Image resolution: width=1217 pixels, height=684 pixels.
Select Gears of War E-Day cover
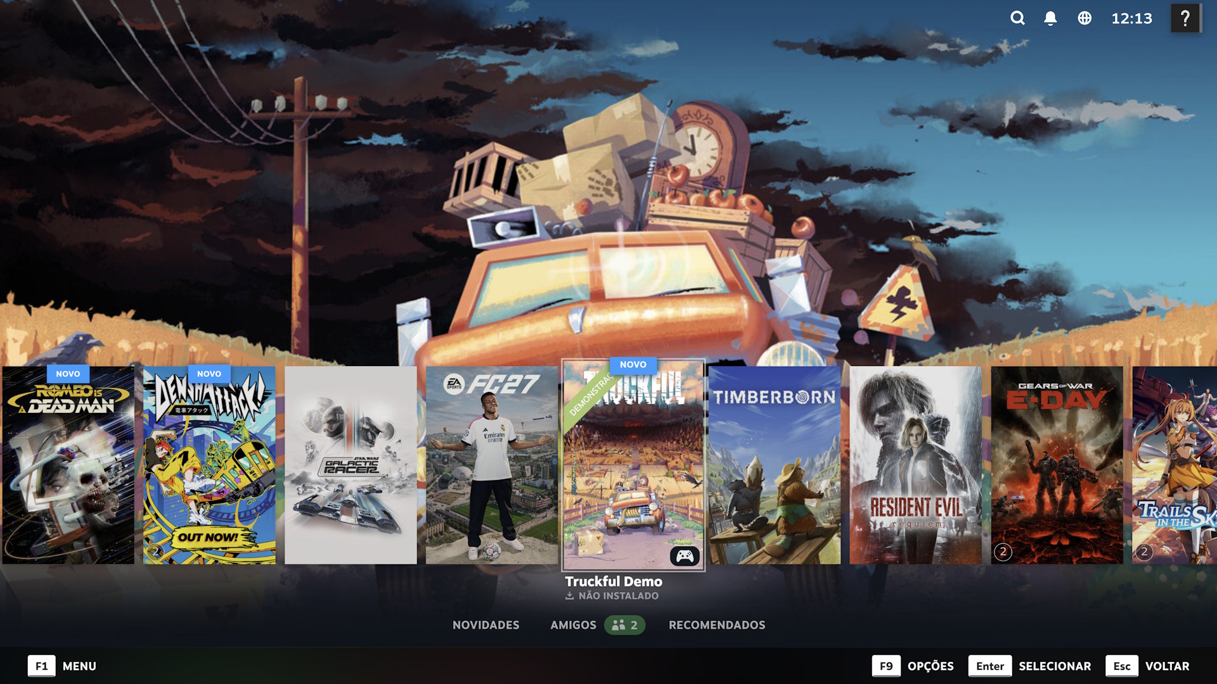click(1057, 465)
